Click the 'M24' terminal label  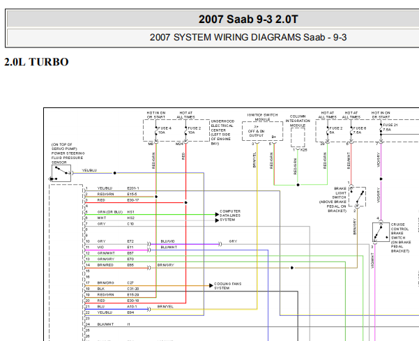(179, 144)
